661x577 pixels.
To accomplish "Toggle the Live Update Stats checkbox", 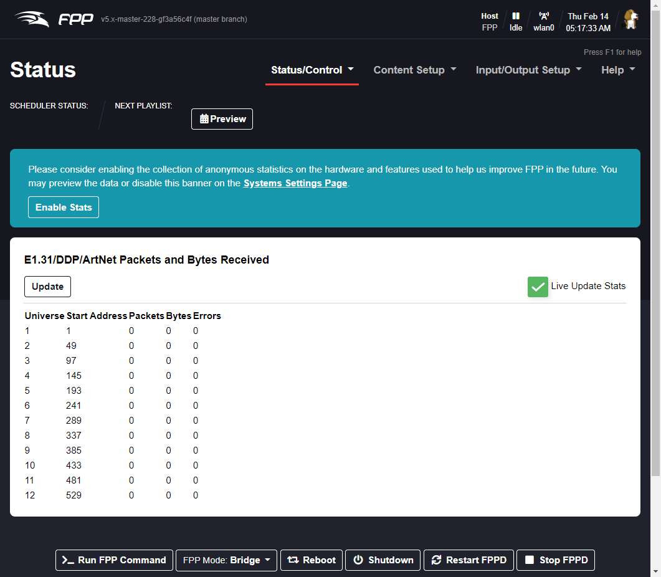I will point(538,287).
